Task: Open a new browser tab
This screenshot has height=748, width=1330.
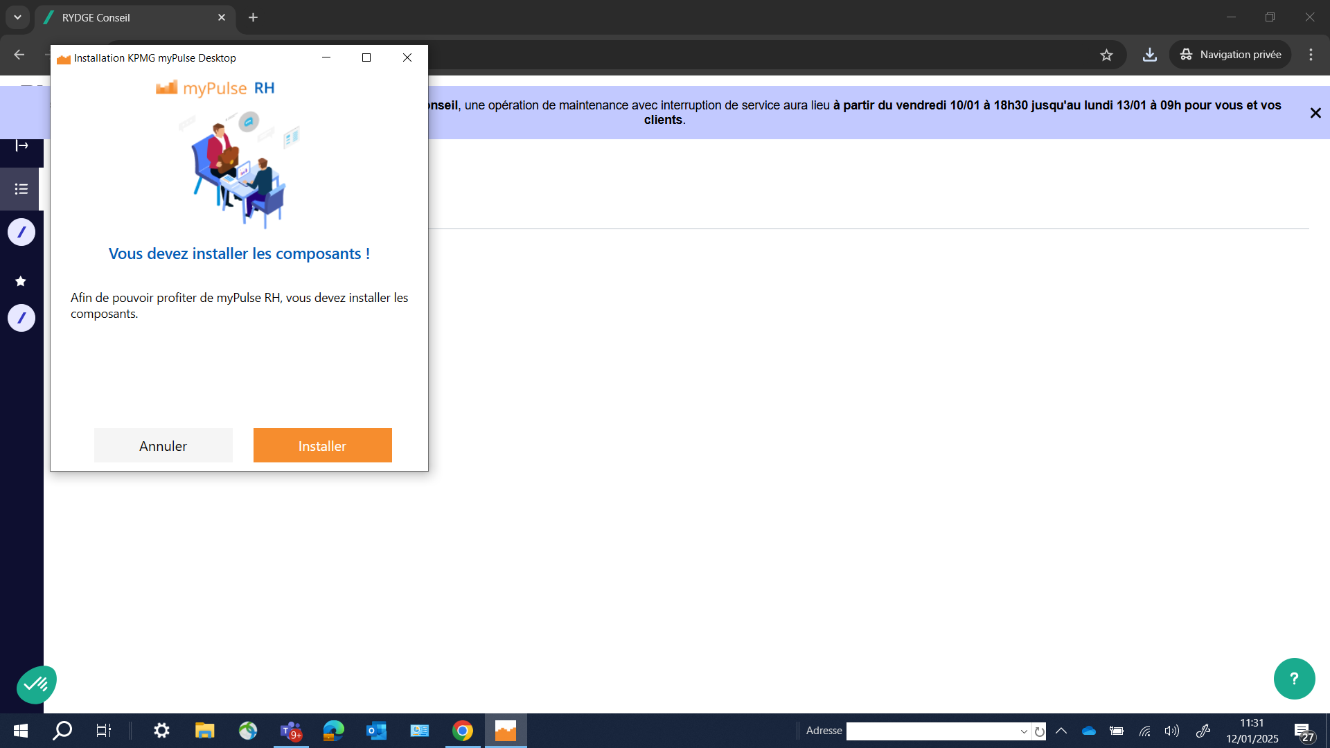Action: (x=253, y=17)
